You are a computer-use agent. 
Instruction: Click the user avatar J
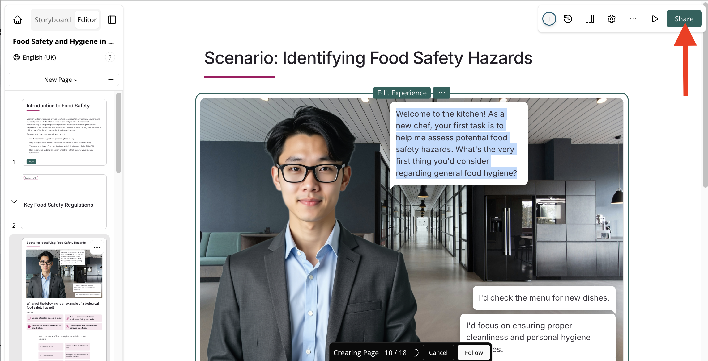[x=549, y=19]
